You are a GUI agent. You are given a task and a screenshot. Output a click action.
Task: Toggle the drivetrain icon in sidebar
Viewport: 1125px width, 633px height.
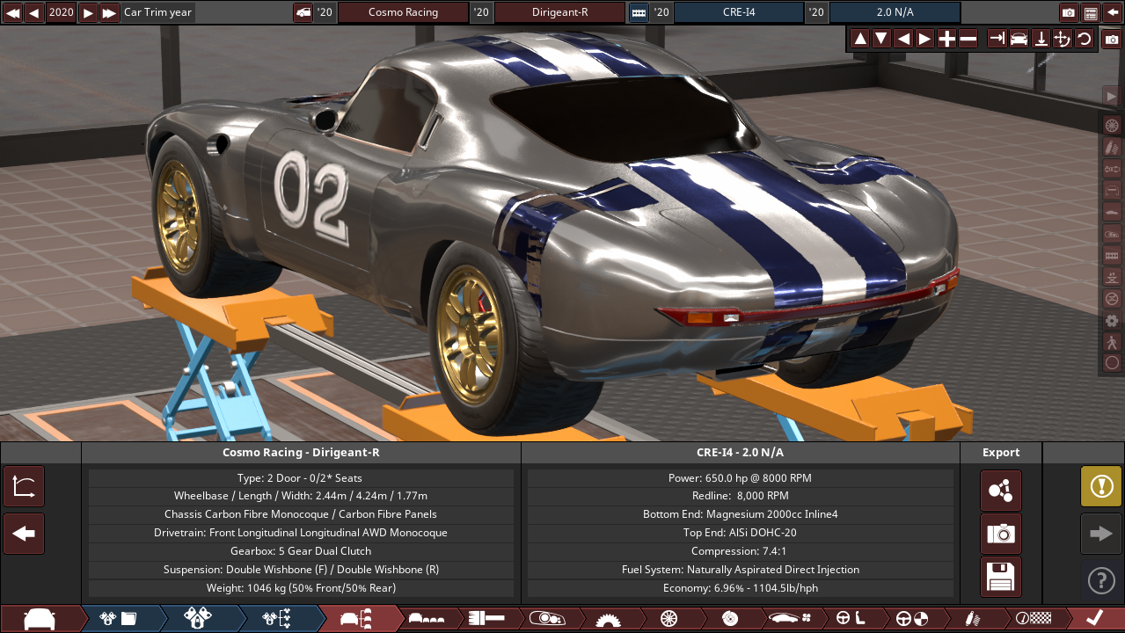1112,168
